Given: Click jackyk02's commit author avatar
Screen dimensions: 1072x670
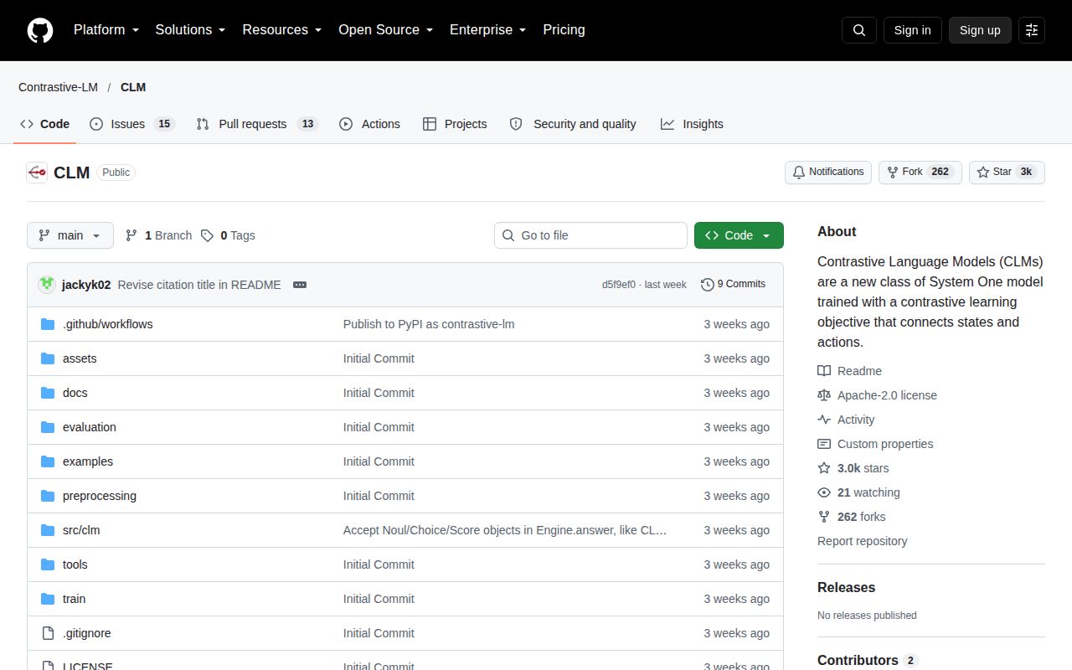Looking at the screenshot, I should click(47, 284).
